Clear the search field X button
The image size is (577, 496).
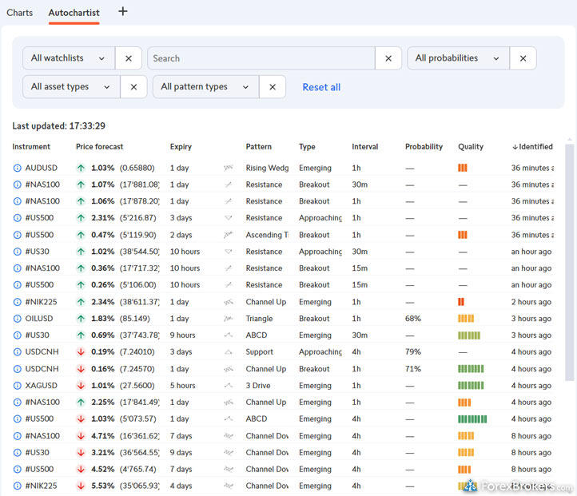pos(388,58)
